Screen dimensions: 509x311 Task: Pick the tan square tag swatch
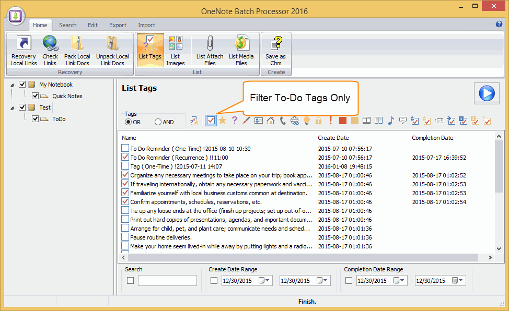(x=354, y=121)
